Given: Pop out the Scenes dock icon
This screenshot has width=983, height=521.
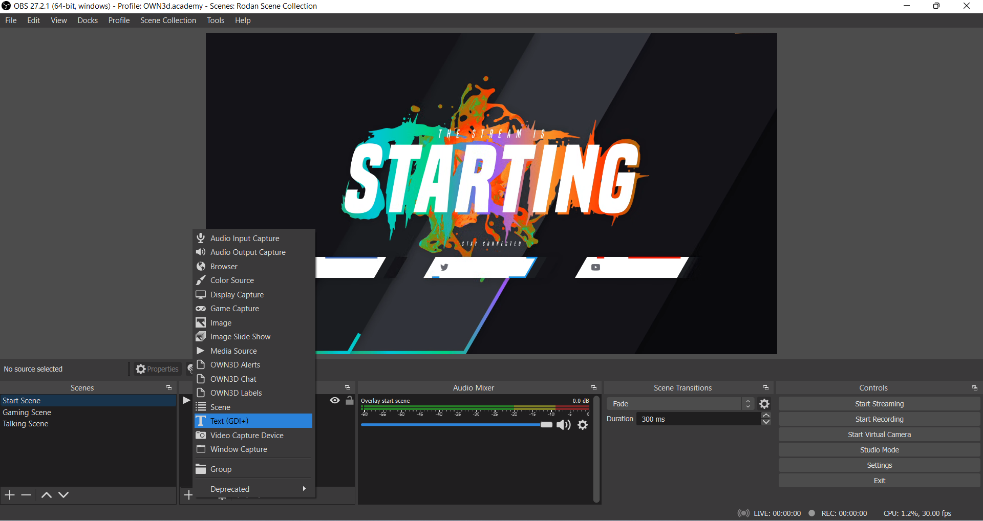Looking at the screenshot, I should click(x=168, y=388).
